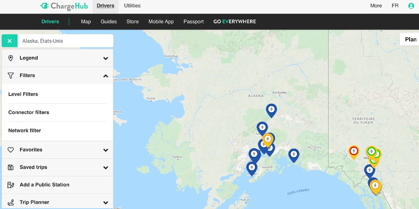The height and width of the screenshot is (209, 419).
Task: Click the Legend map pin icon
Action: 11,58
